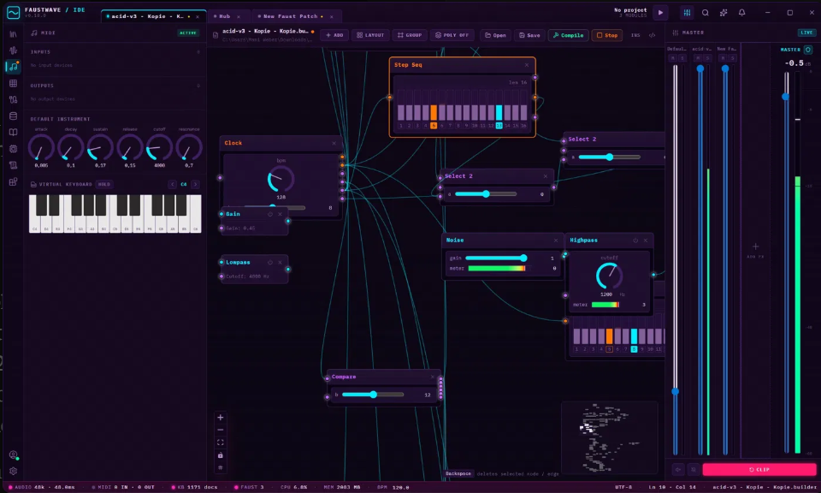The width and height of the screenshot is (821, 493).
Task: Toggle the LIVE badge in Master panel
Action: click(806, 33)
